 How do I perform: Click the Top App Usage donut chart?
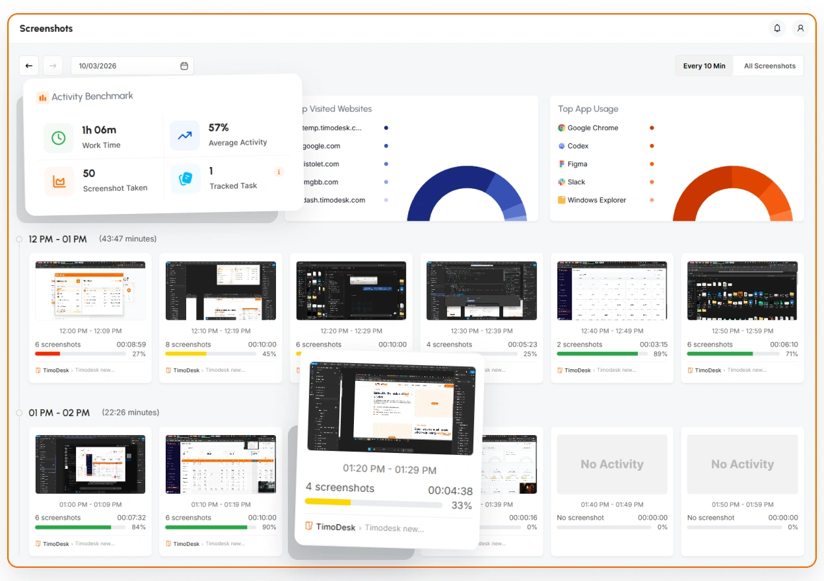pyautogui.click(x=732, y=193)
